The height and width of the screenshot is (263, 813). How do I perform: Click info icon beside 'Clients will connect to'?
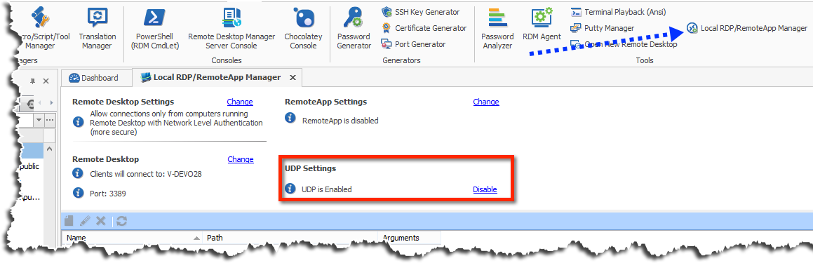pos(79,173)
